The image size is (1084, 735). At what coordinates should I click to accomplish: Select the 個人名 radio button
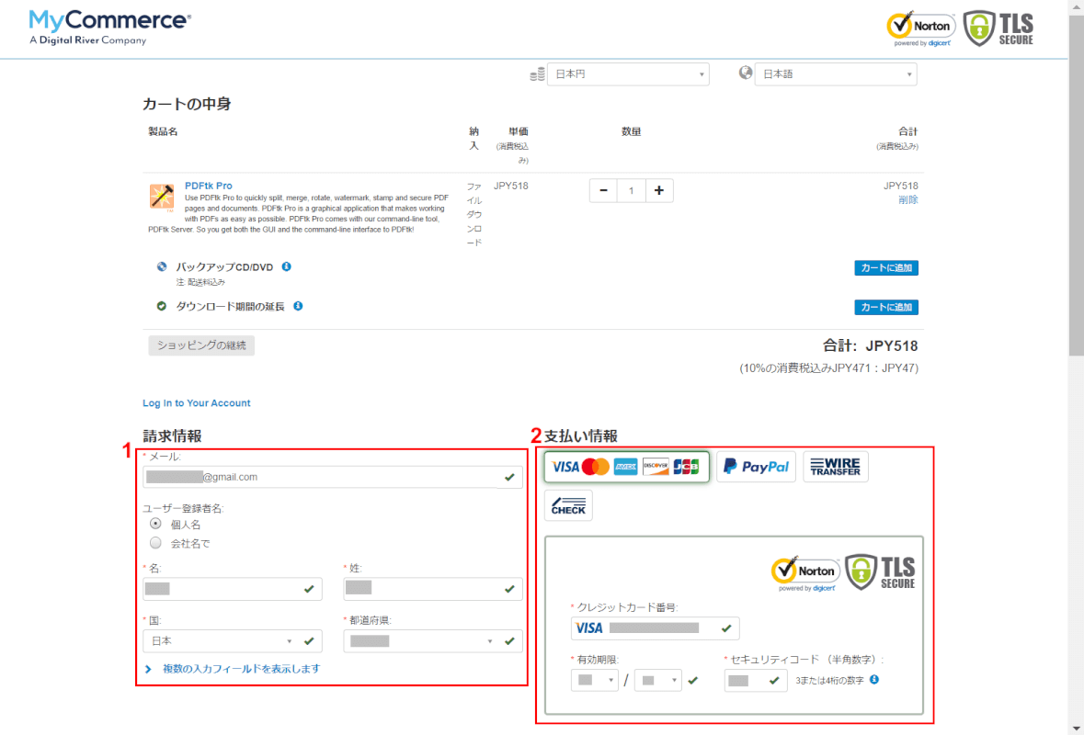click(155, 525)
